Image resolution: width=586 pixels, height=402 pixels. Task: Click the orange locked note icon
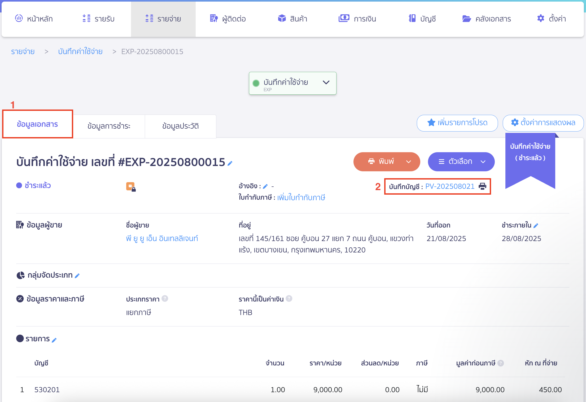[131, 187]
